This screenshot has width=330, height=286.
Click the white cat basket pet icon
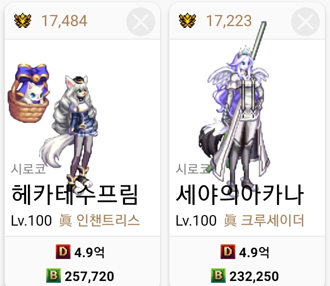(x=29, y=93)
